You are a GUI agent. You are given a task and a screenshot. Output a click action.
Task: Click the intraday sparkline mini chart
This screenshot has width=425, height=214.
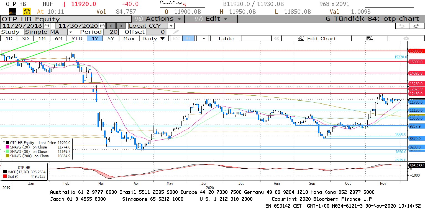173,3
